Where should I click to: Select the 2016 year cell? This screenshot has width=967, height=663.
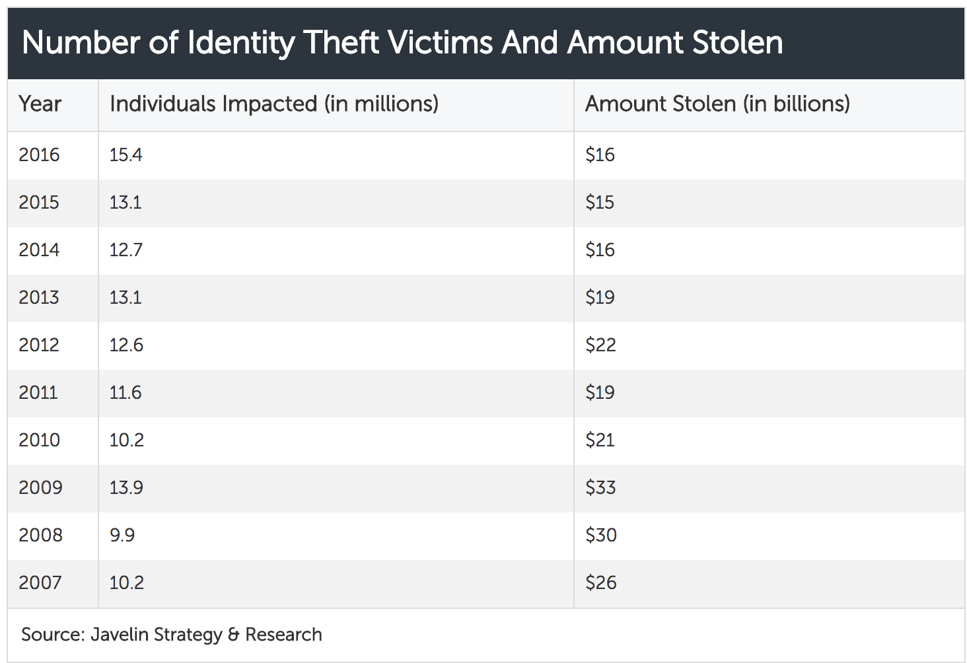[39, 155]
